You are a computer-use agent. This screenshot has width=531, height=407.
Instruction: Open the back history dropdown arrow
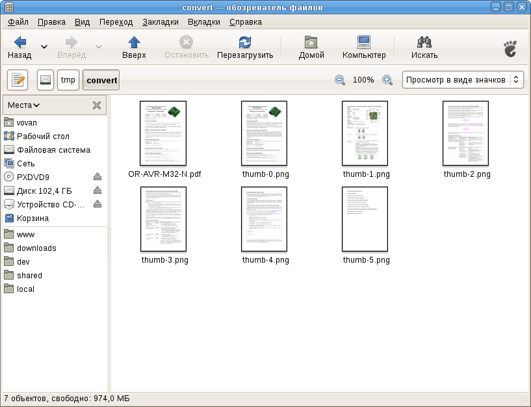[x=44, y=47]
